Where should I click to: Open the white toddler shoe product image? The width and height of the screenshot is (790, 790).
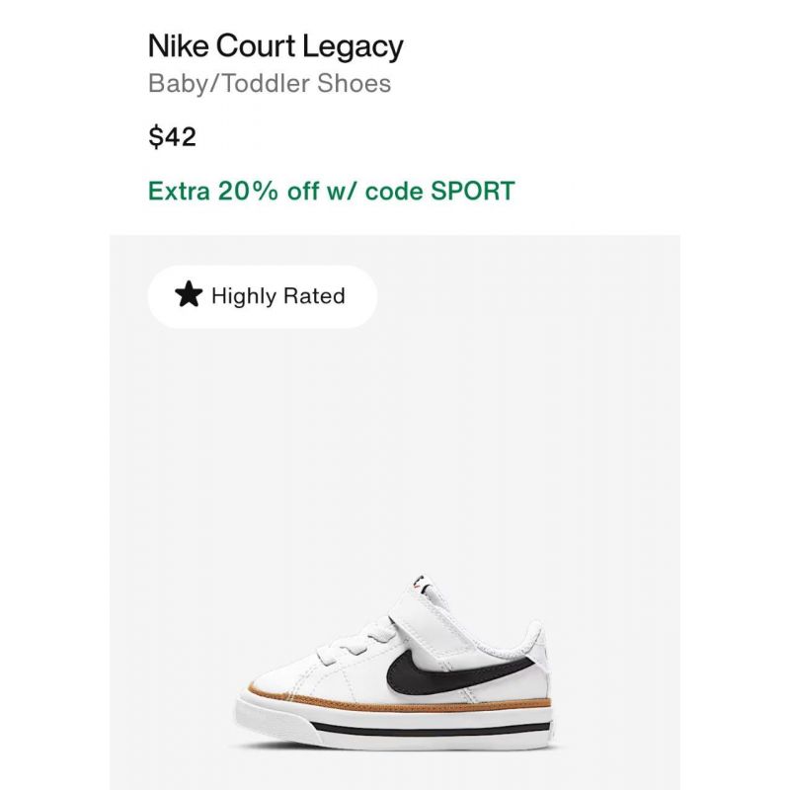click(394, 662)
